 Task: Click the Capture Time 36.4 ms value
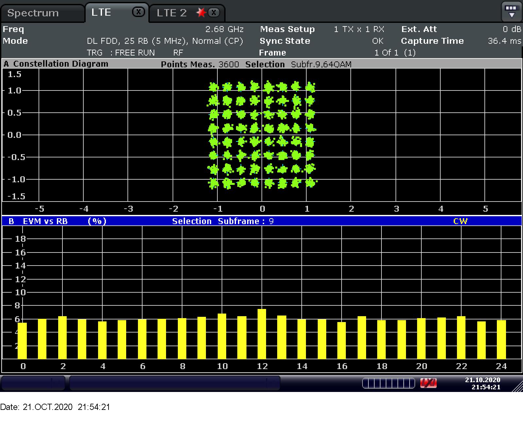(x=504, y=41)
